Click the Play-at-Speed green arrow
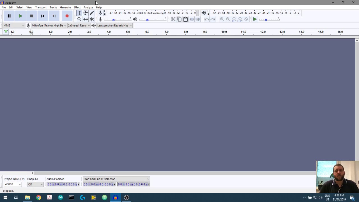The image size is (359, 202). coord(255,19)
